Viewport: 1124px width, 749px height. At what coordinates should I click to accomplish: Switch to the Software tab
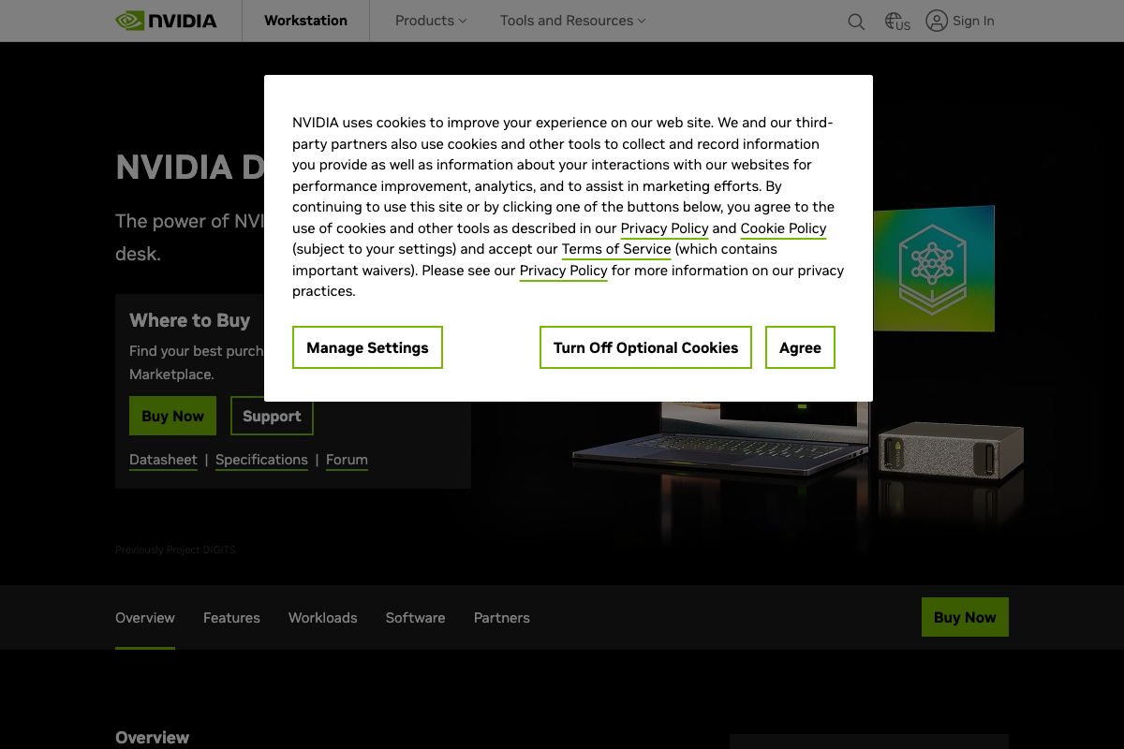[x=415, y=618]
